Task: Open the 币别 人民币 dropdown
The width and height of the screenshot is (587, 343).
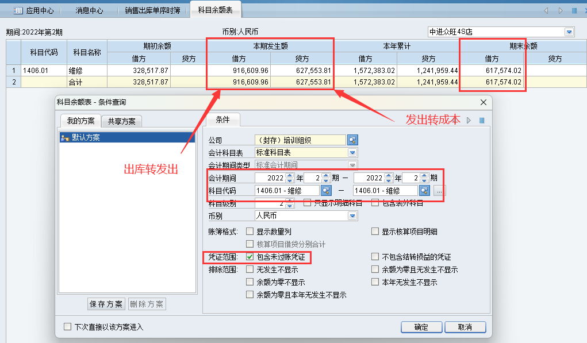Action: [352, 216]
